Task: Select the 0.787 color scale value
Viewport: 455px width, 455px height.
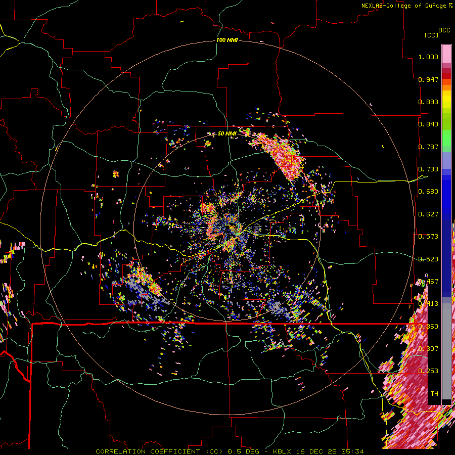Action: (x=428, y=147)
